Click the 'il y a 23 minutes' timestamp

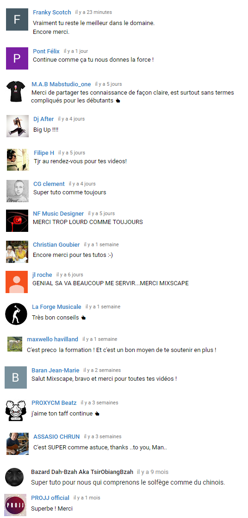pos(93,12)
